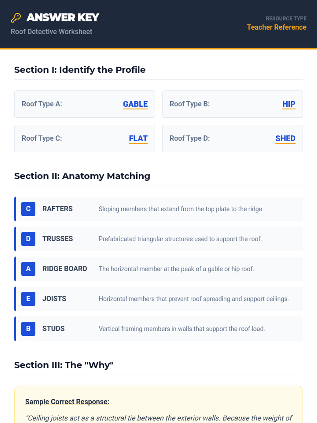
Task: Click the Section I: Identify the Profile heading
Action: coord(80,70)
